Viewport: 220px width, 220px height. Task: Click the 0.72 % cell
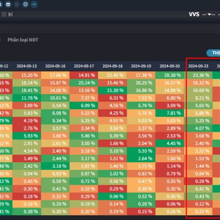pyautogui.click(x=84, y=181)
